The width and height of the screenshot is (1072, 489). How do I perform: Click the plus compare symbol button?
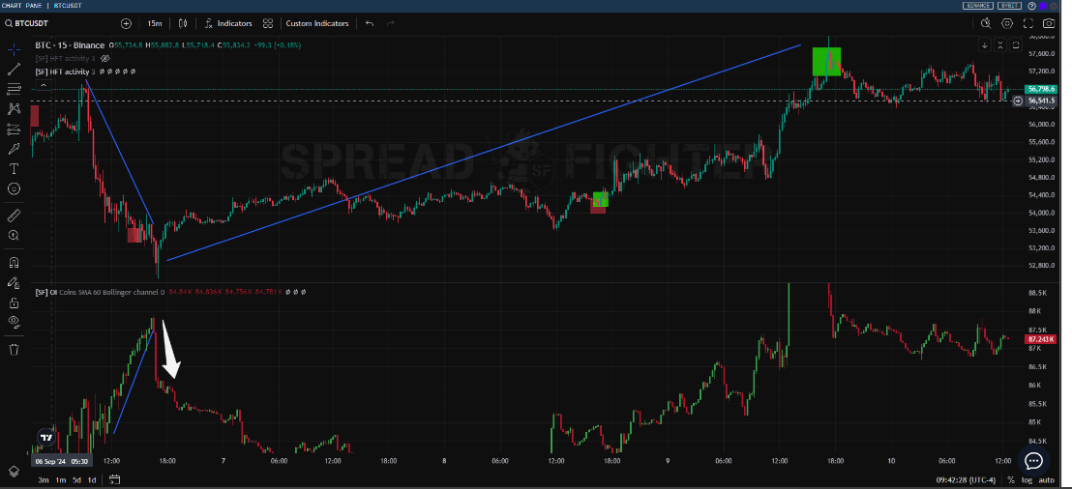pos(127,23)
